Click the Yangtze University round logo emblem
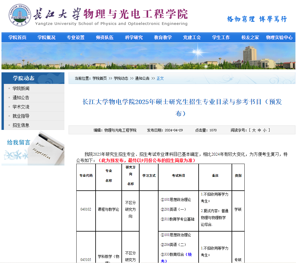The width and height of the screenshot is (296, 263). (20, 15)
